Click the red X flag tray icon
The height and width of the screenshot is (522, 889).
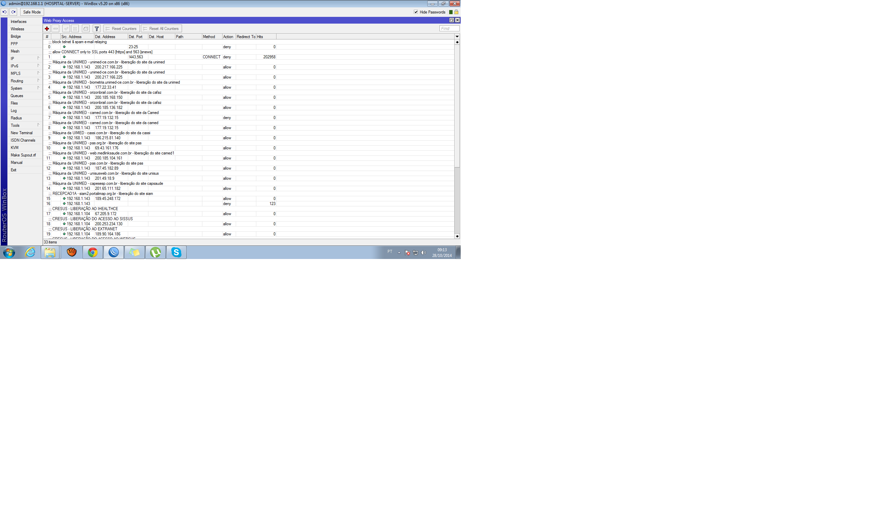coord(407,253)
